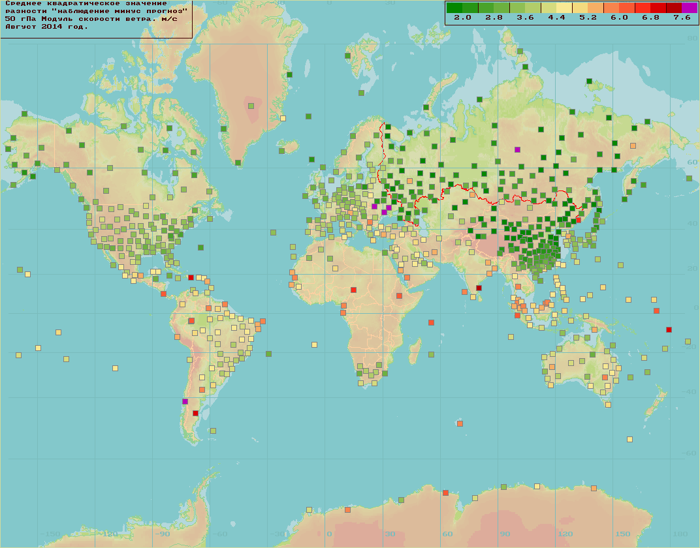The height and width of the screenshot is (548, 700).
Task: Click the magenta station marker in Chile
Action: click(185, 401)
